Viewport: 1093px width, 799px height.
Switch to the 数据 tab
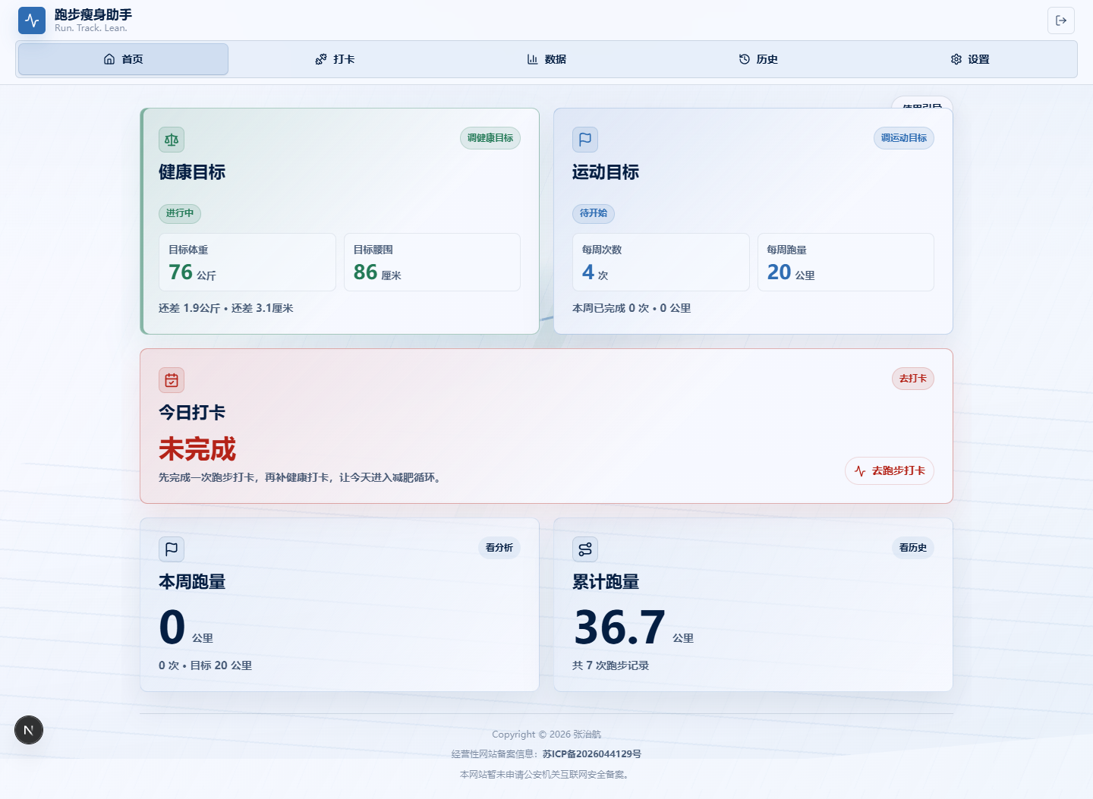546,59
